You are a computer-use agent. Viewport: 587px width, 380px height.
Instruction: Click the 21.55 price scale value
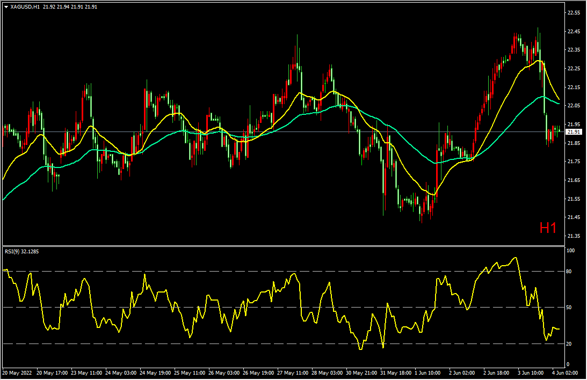click(x=574, y=199)
